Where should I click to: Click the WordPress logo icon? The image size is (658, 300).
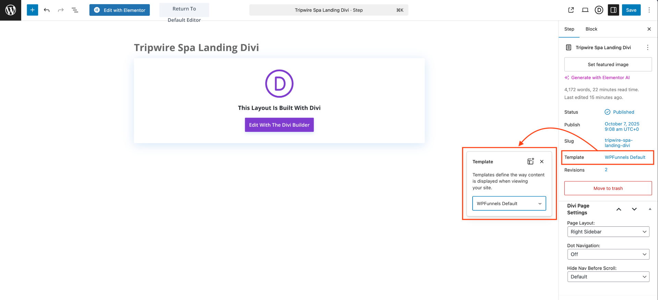pos(11,10)
